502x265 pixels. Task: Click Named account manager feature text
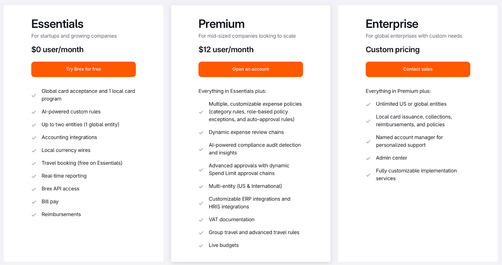coord(409,141)
